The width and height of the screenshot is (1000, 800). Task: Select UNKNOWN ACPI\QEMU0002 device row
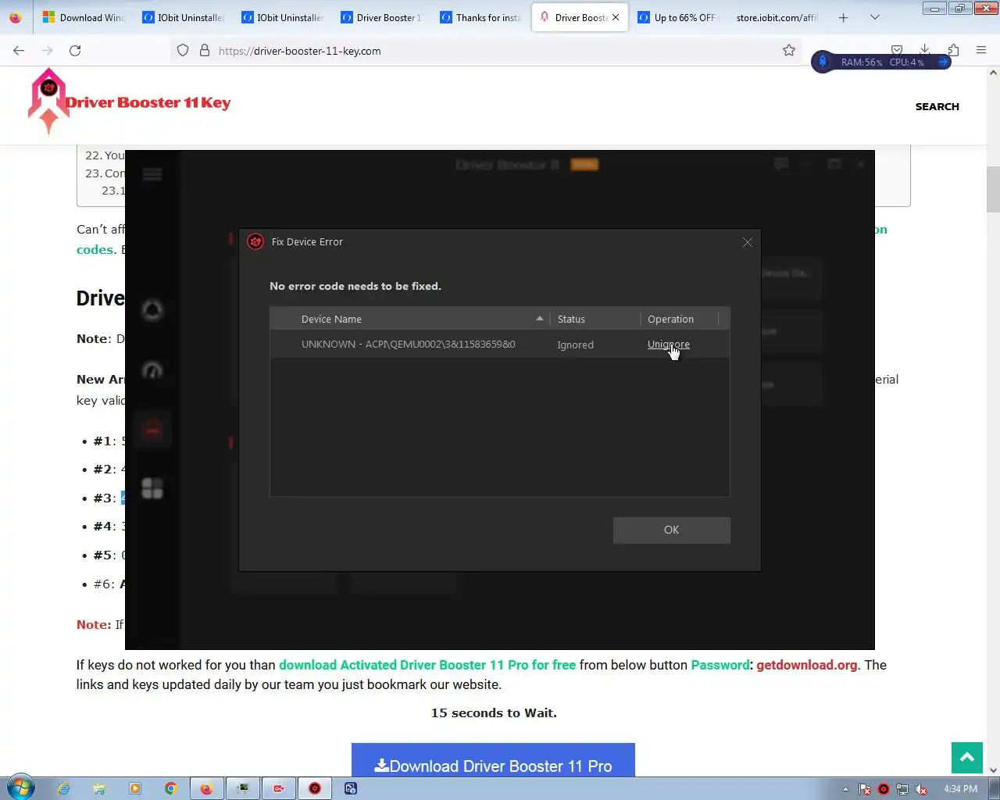tap(500, 345)
